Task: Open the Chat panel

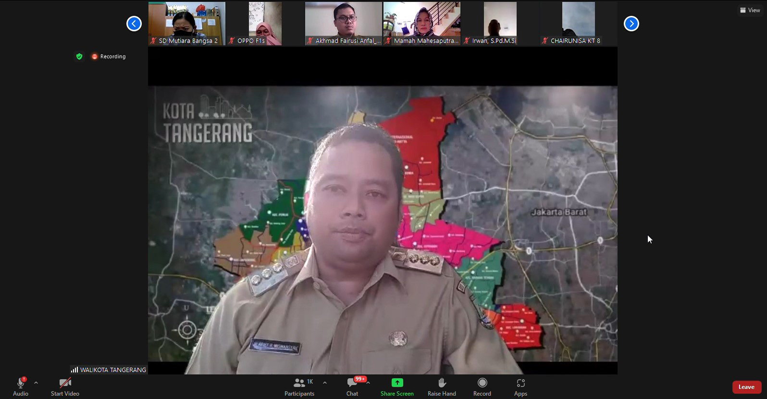Action: point(352,387)
